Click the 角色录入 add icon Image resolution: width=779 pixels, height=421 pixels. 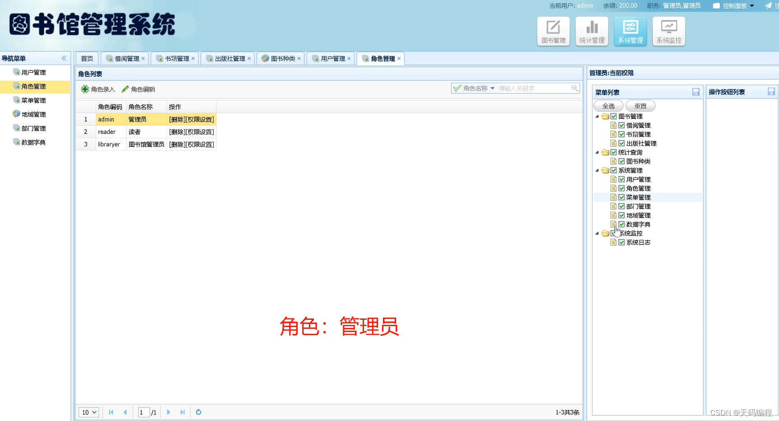tap(85, 89)
